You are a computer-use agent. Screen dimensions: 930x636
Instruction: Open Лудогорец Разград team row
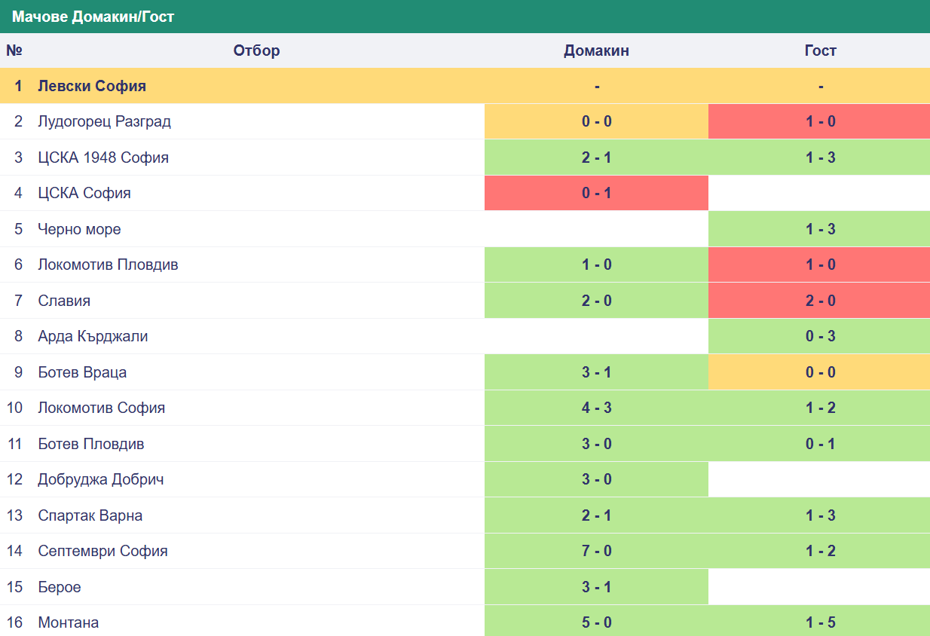[465, 121]
